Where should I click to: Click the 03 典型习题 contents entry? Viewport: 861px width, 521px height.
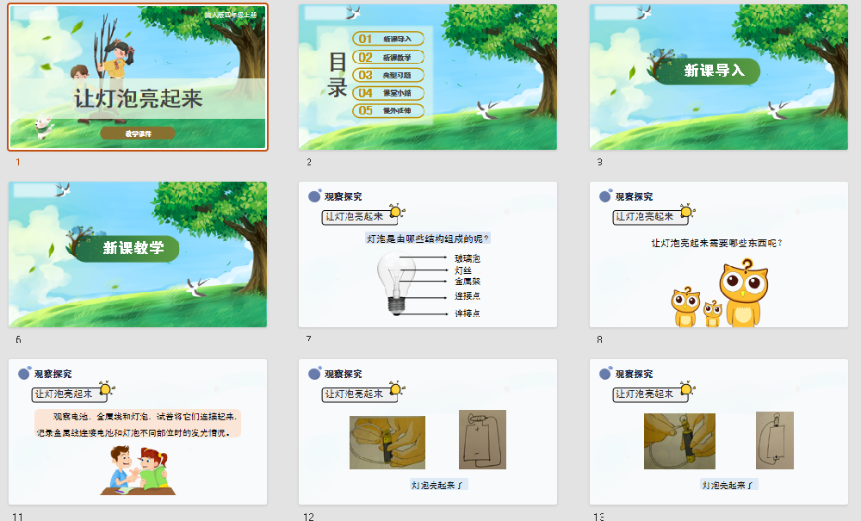coord(387,75)
